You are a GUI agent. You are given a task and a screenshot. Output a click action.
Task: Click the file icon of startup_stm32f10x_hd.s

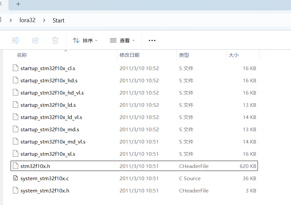16,80
